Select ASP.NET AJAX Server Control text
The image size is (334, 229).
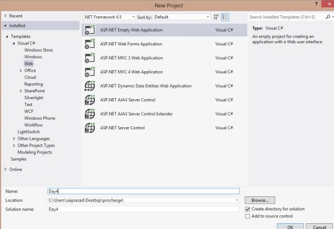127,100
